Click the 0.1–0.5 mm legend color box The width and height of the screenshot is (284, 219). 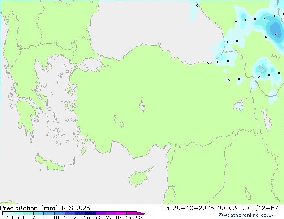[8, 213]
